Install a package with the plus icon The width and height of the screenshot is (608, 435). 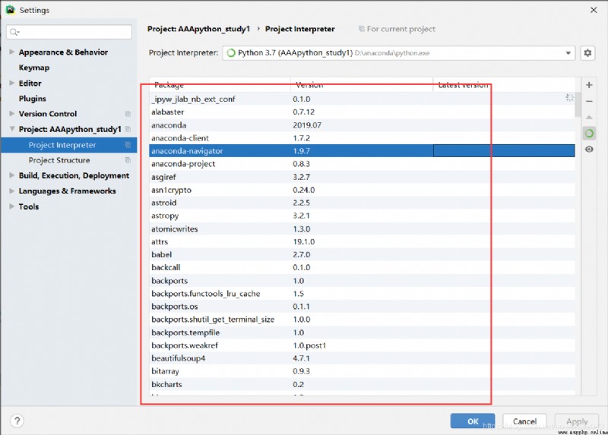click(x=589, y=85)
